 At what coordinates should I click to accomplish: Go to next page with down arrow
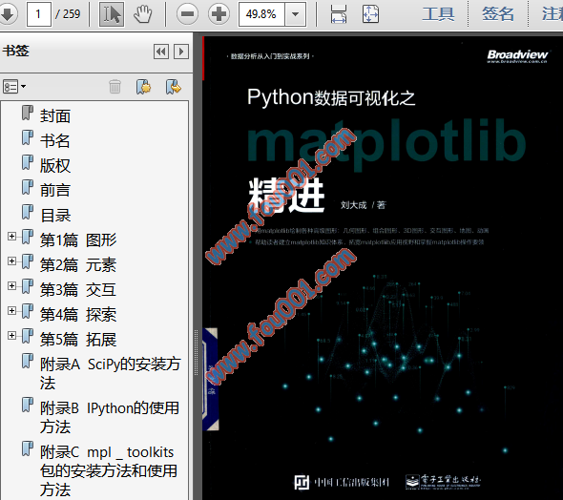(8, 14)
